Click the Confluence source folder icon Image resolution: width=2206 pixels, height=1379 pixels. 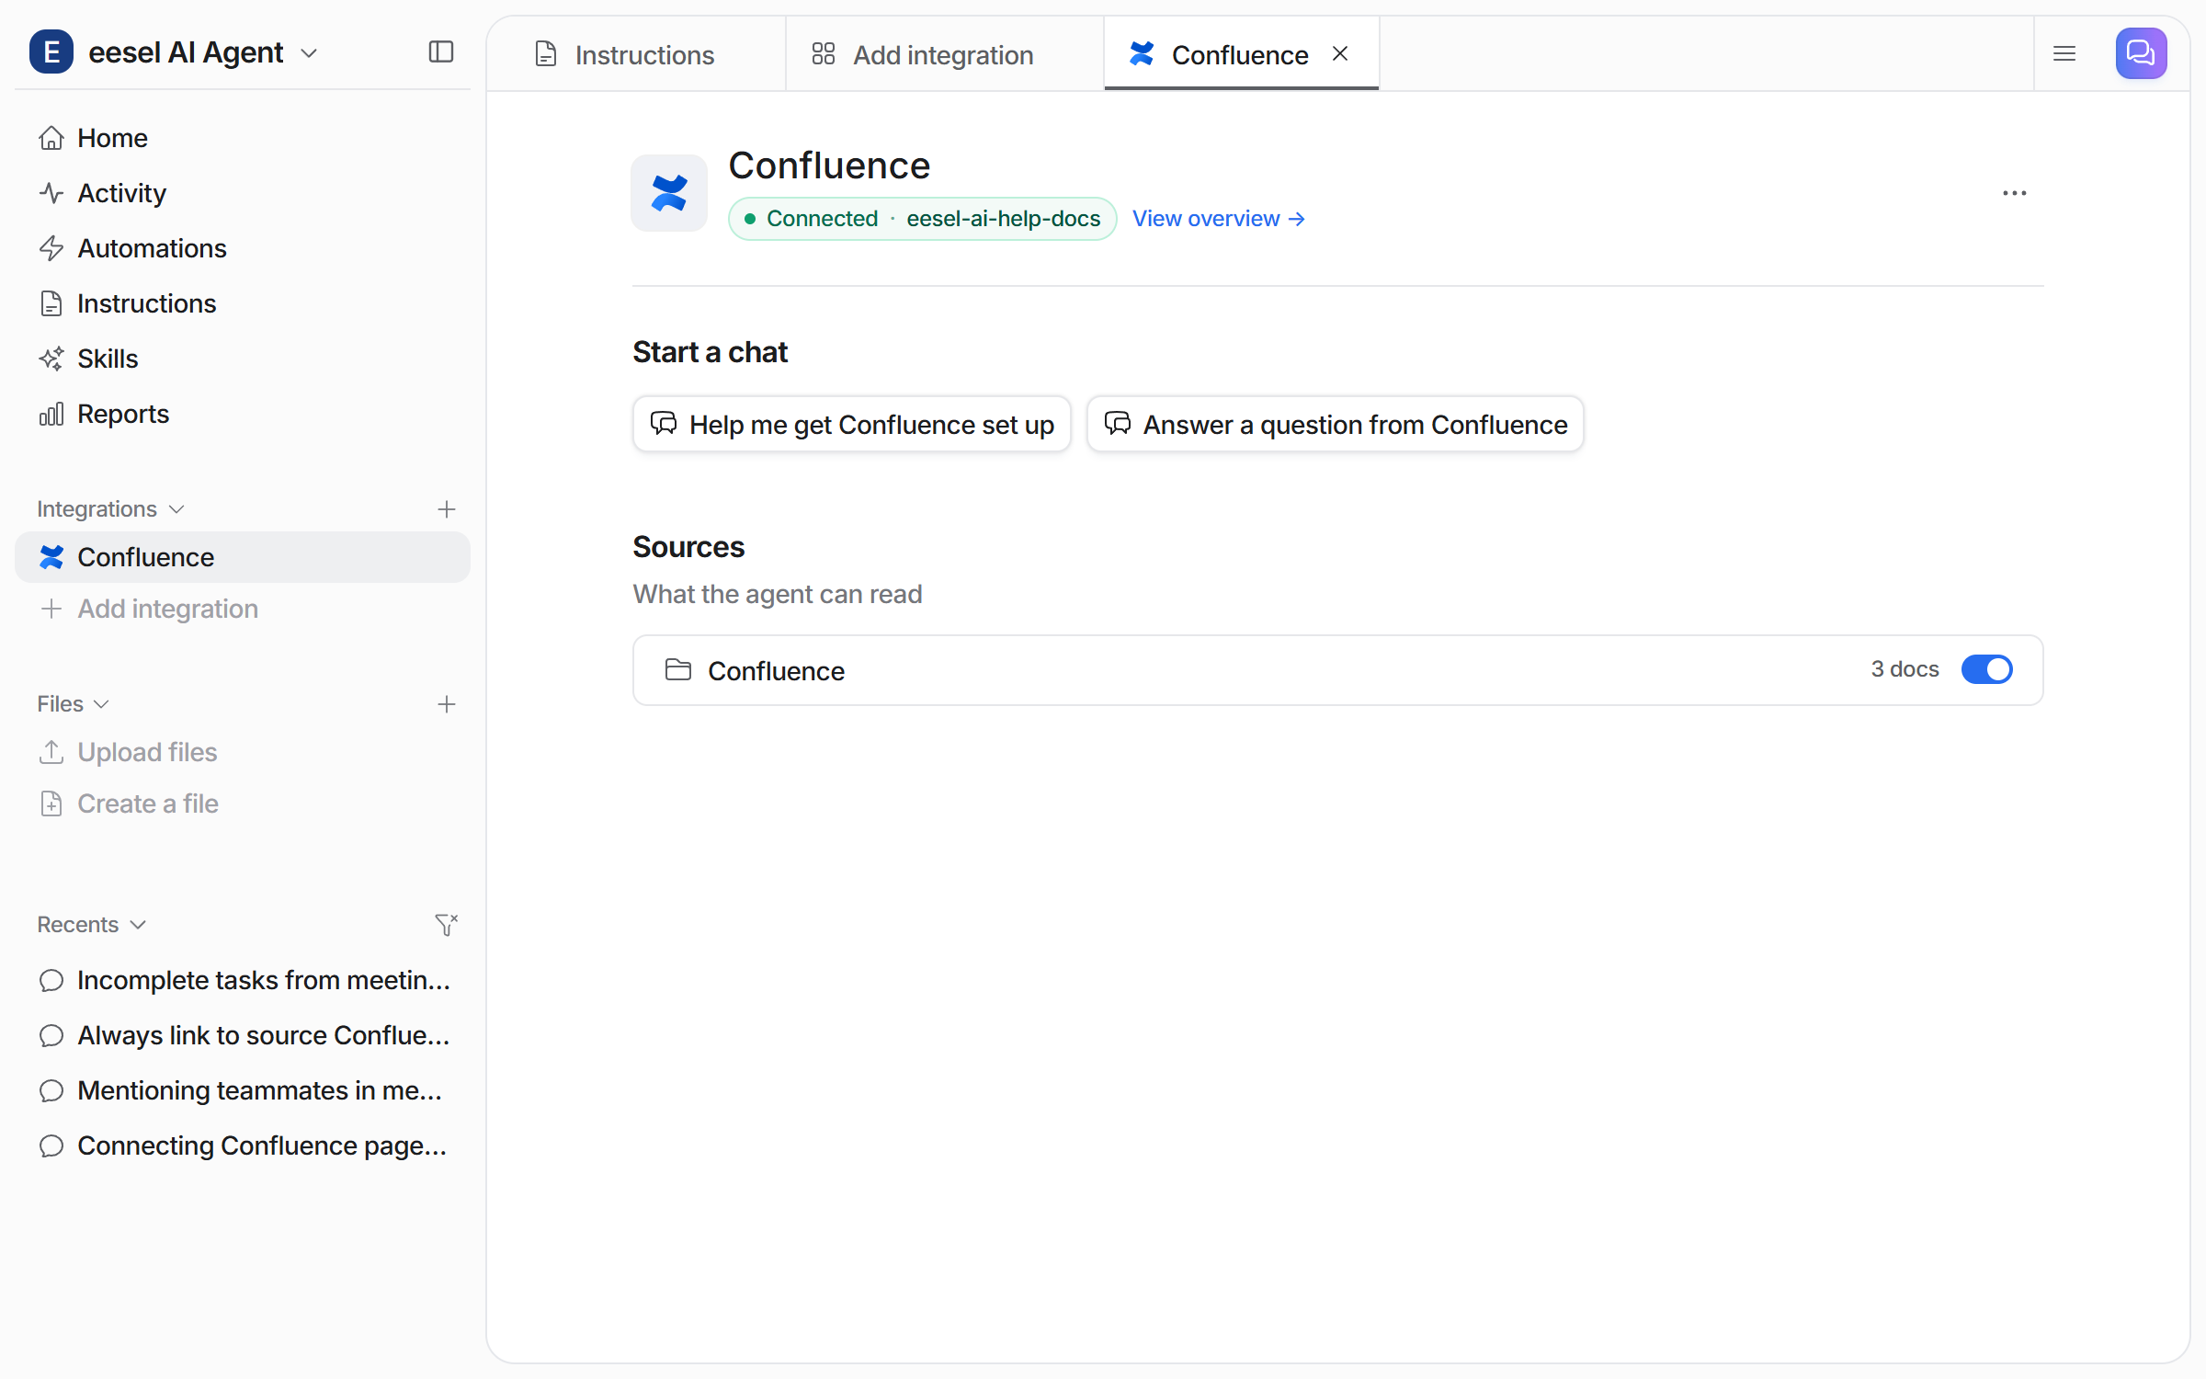point(678,670)
